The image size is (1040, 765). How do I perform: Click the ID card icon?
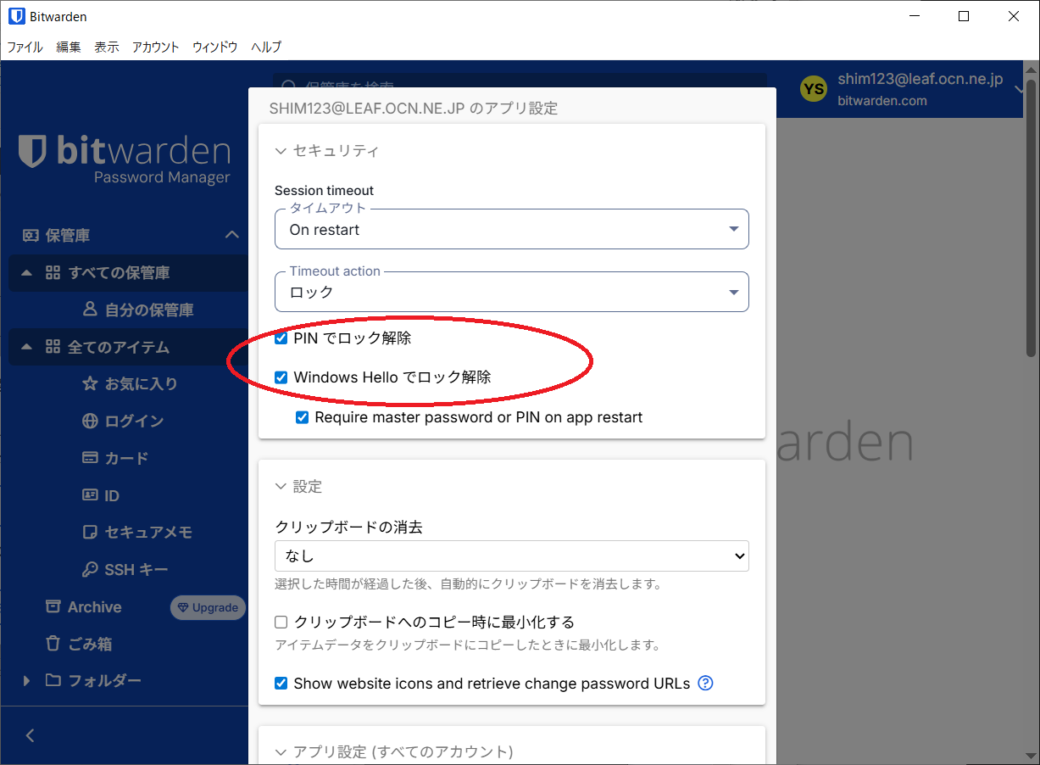[90, 495]
